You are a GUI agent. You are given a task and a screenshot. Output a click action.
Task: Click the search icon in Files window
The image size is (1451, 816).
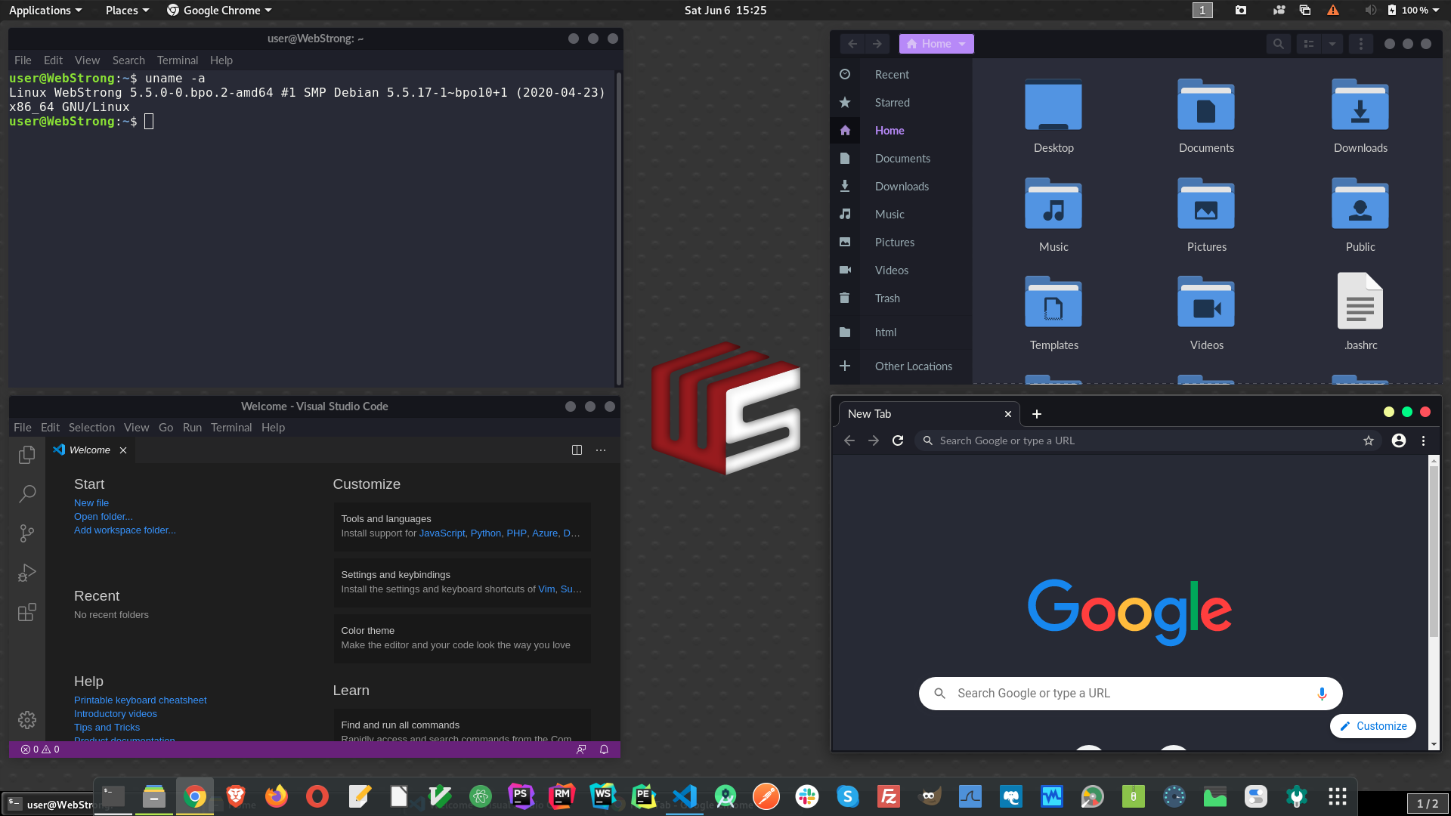(1278, 44)
